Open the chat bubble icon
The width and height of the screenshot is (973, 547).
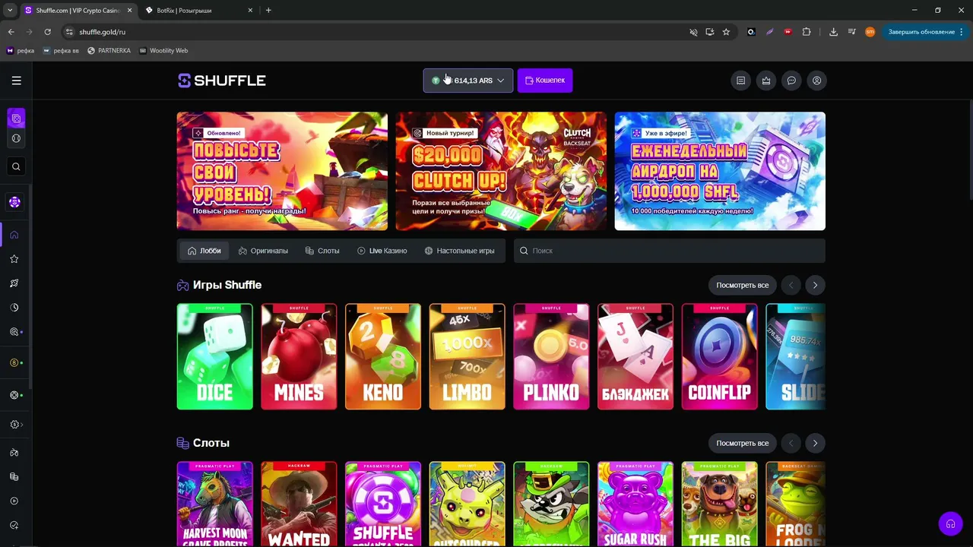pos(791,81)
